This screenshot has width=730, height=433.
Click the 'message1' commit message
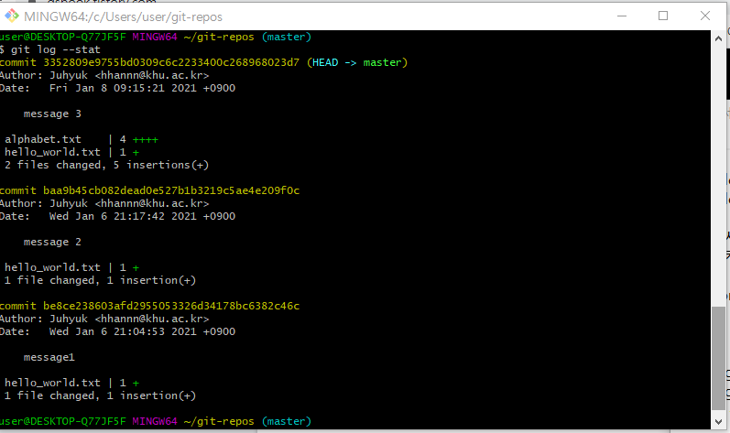pos(49,357)
